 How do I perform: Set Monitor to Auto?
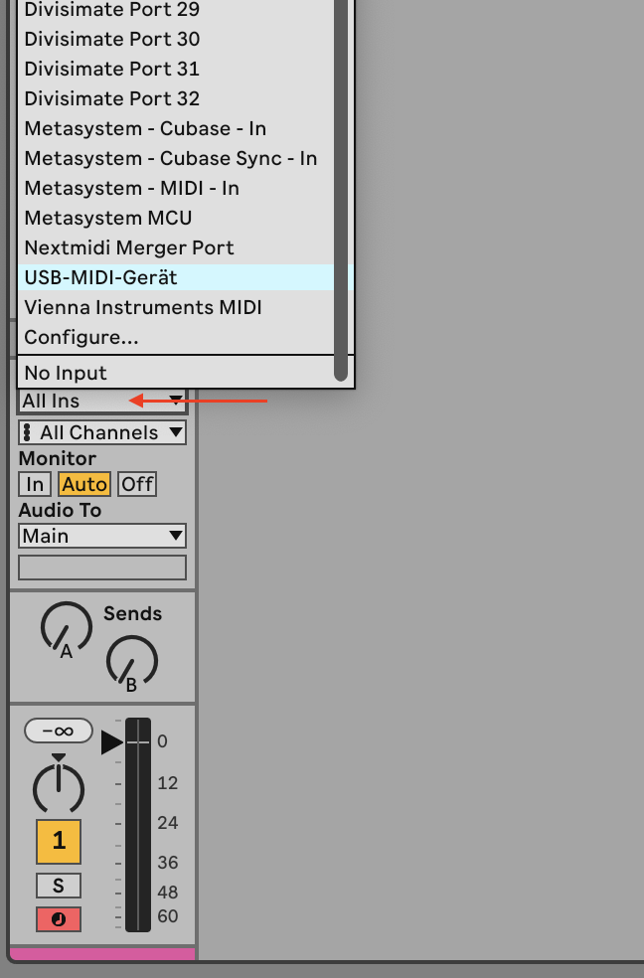coord(84,484)
